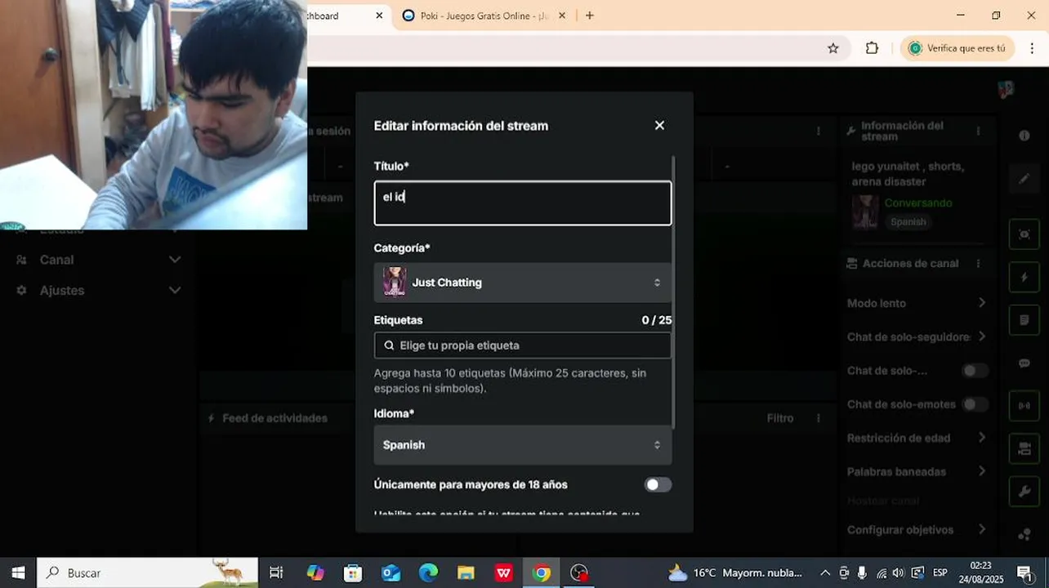
Task: Open the Categoría dropdown showing Just Chatting
Action: click(523, 283)
